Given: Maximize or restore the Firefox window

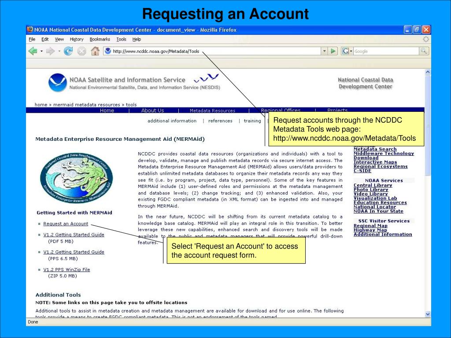Looking at the screenshot, I should coord(417,29).
